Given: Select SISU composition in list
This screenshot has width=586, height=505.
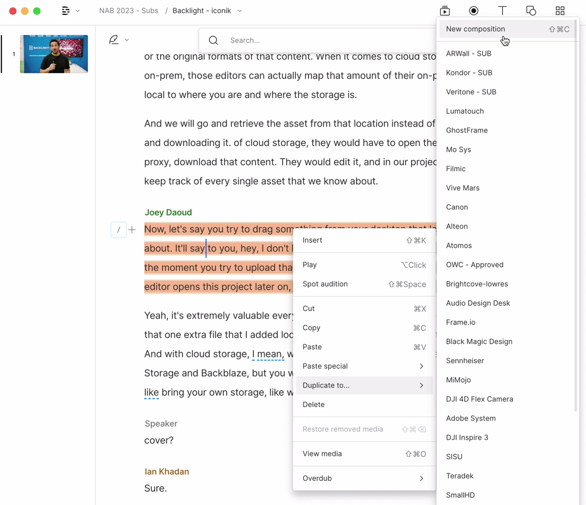Looking at the screenshot, I should [x=507, y=457].
